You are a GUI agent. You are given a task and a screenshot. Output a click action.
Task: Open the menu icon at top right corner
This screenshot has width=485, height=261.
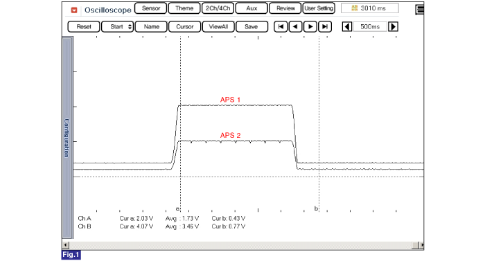[420, 10]
